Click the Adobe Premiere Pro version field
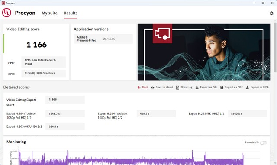 (103, 39)
